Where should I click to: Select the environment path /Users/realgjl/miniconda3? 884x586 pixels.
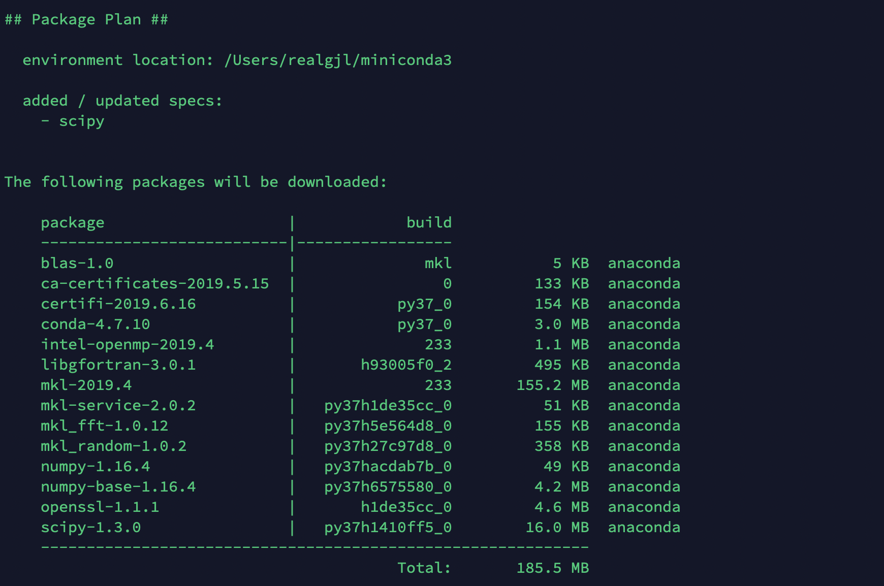pos(338,60)
